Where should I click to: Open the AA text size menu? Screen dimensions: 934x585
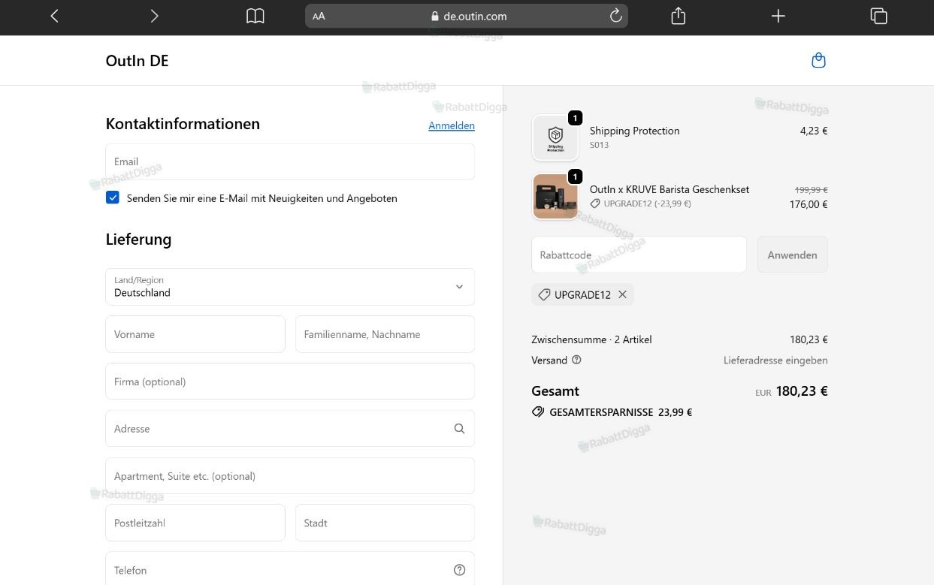[x=319, y=16]
